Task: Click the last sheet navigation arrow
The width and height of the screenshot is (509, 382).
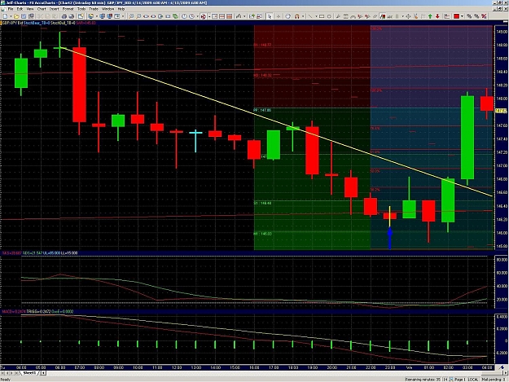Action: pyautogui.click(x=17, y=373)
